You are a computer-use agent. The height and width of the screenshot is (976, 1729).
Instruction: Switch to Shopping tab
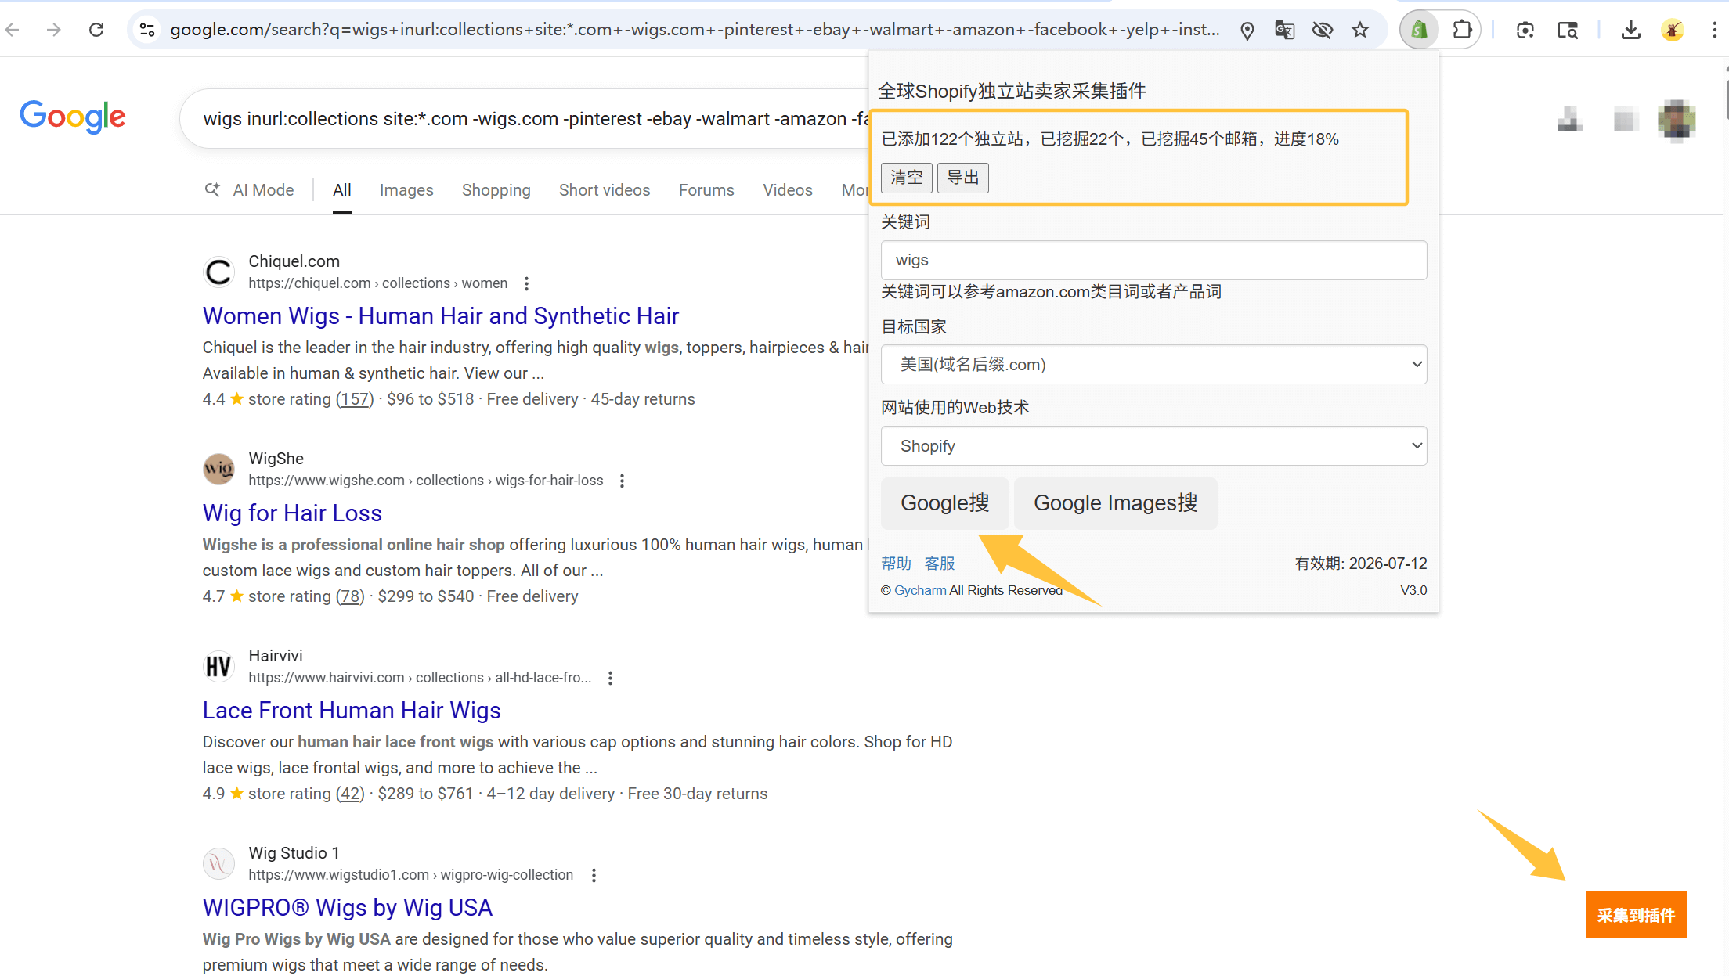coord(496,190)
